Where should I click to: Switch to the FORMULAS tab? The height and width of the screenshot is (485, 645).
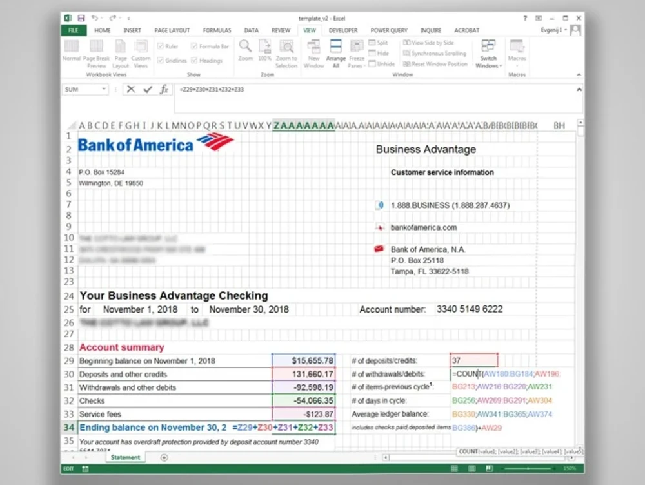click(x=217, y=30)
